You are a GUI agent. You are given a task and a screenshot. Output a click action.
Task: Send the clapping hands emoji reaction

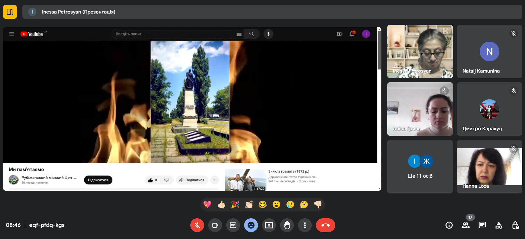(249, 205)
